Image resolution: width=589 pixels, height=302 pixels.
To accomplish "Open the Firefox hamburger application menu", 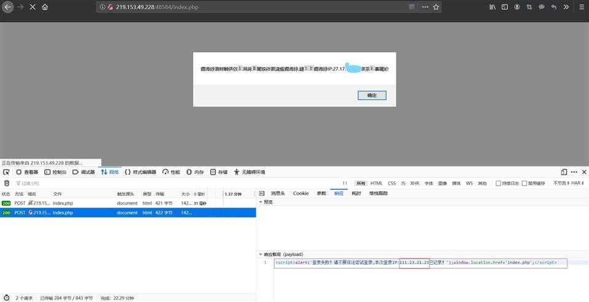I will tap(581, 7).
